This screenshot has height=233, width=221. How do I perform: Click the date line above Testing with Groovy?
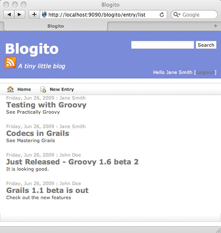(46, 98)
